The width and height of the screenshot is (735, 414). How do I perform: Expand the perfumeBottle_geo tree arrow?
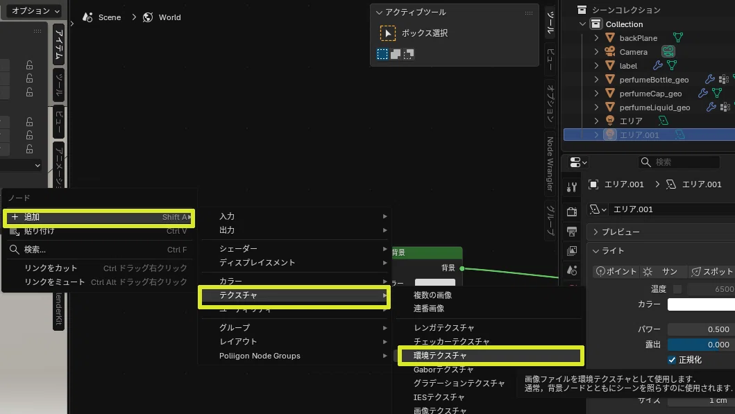(596, 80)
